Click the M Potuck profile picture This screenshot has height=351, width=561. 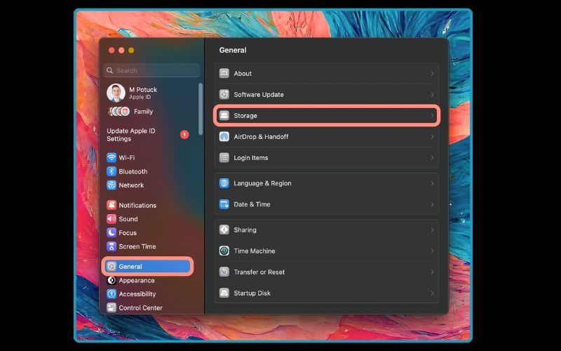pyautogui.click(x=116, y=93)
